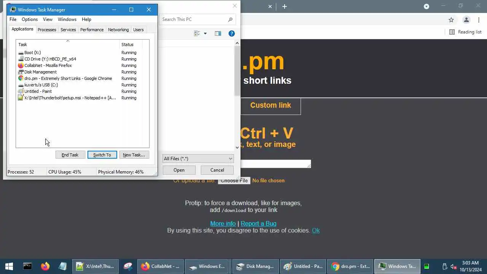Open the pinned notepad taskbar icon

[x=63, y=266]
